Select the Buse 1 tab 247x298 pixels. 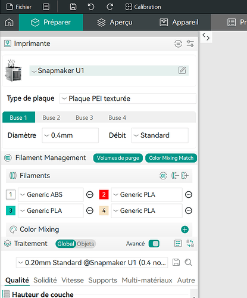pyautogui.click(x=18, y=117)
